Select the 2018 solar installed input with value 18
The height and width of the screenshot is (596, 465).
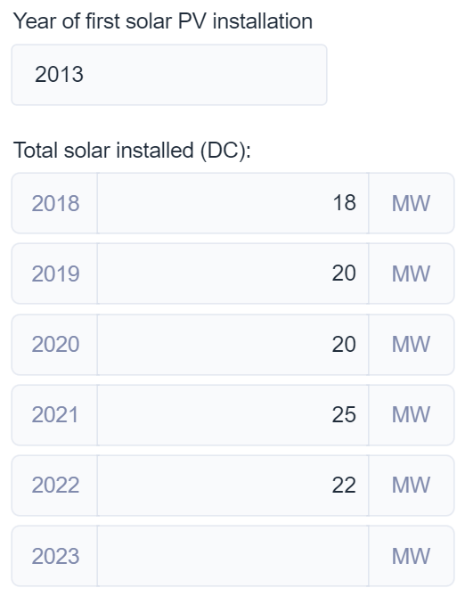pos(232,203)
